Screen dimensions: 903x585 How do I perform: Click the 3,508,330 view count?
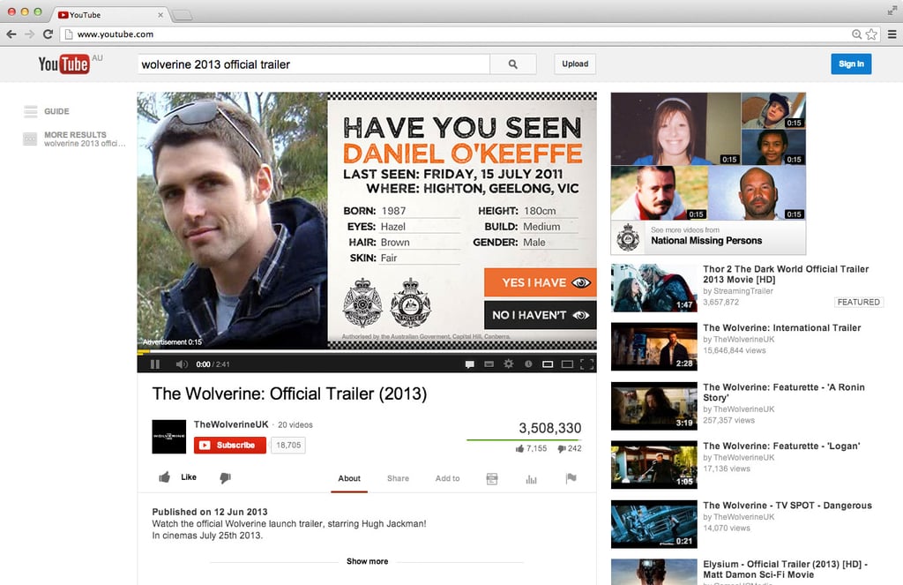click(550, 428)
